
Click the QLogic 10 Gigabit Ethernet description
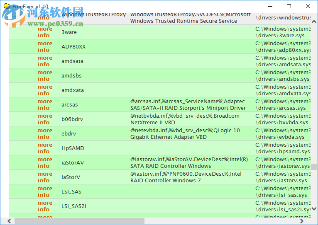(x=185, y=133)
